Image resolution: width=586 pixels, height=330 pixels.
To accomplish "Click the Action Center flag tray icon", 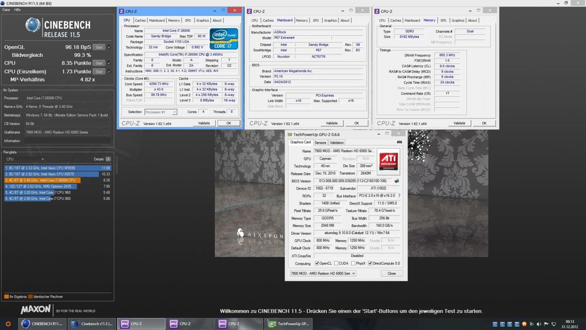I will [546, 324].
